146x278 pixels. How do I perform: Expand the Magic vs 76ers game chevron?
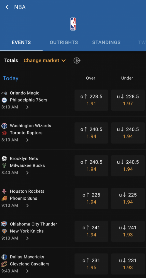(27, 107)
